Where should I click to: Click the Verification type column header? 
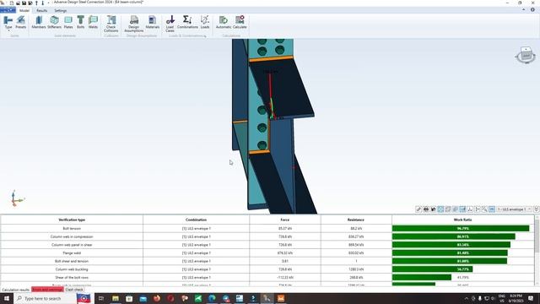click(x=72, y=220)
